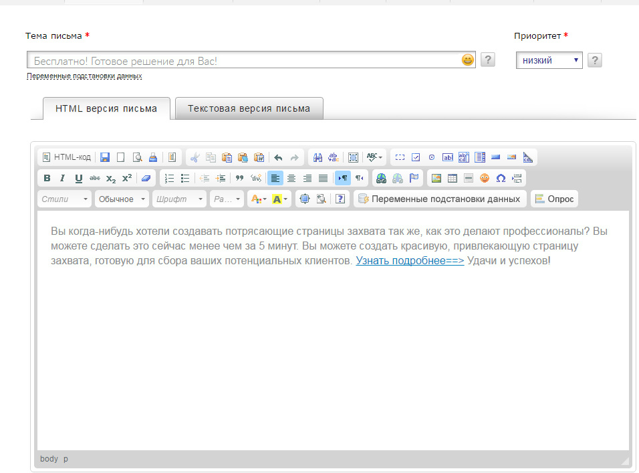Click the Print icon

153,157
